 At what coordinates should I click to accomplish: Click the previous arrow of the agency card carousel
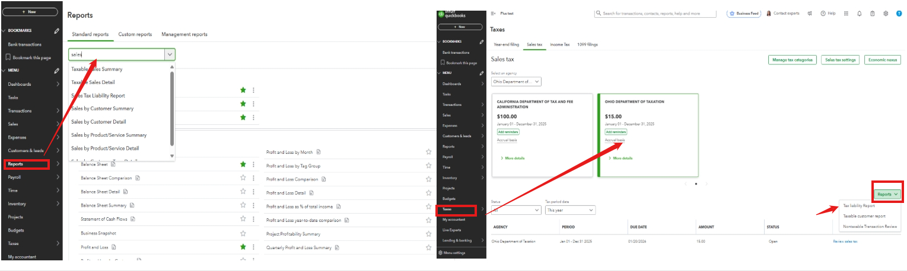(x=685, y=184)
